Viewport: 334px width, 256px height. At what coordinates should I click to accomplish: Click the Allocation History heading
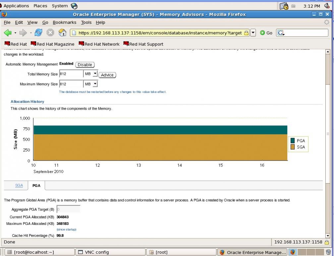pyautogui.click(x=27, y=102)
